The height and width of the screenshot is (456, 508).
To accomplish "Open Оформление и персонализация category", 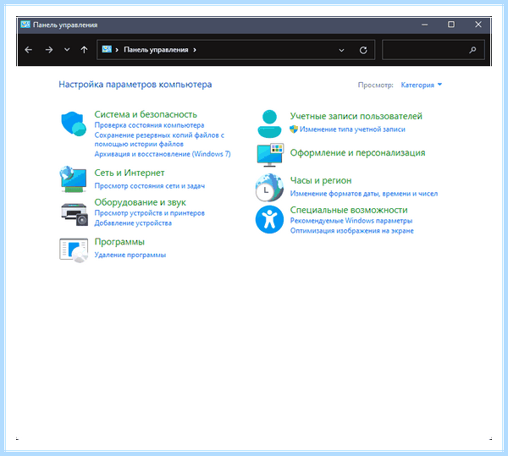I will tap(357, 152).
